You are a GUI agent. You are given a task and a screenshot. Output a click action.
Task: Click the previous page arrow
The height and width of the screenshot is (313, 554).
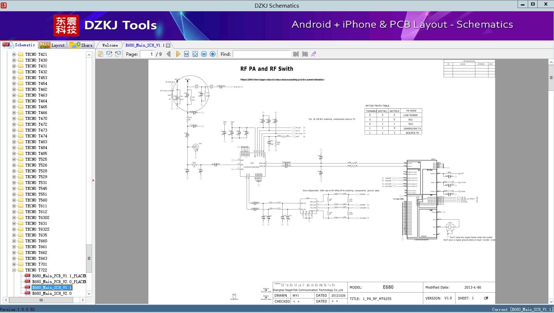tap(168, 54)
